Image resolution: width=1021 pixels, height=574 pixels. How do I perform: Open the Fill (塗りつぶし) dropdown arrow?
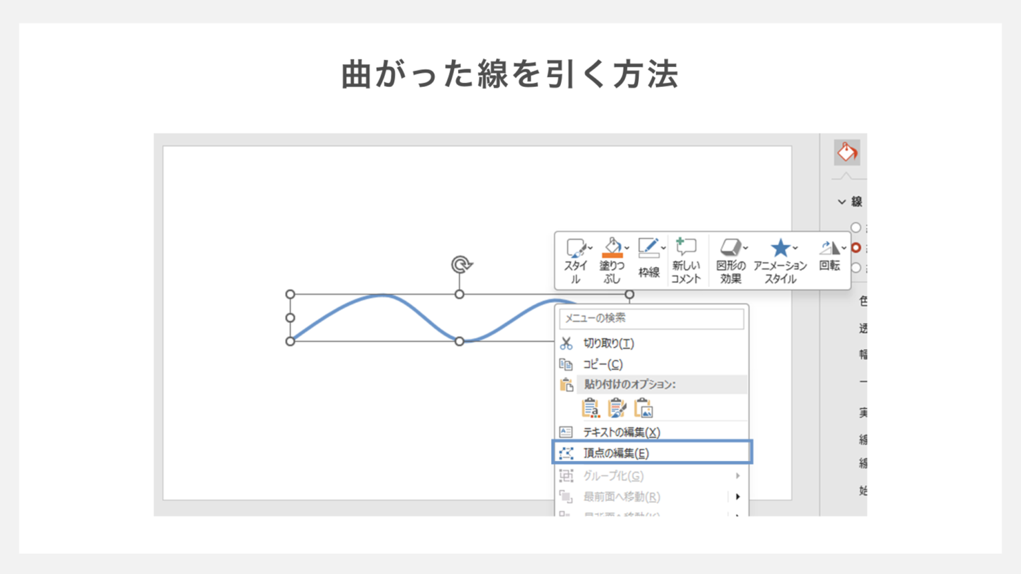[627, 248]
